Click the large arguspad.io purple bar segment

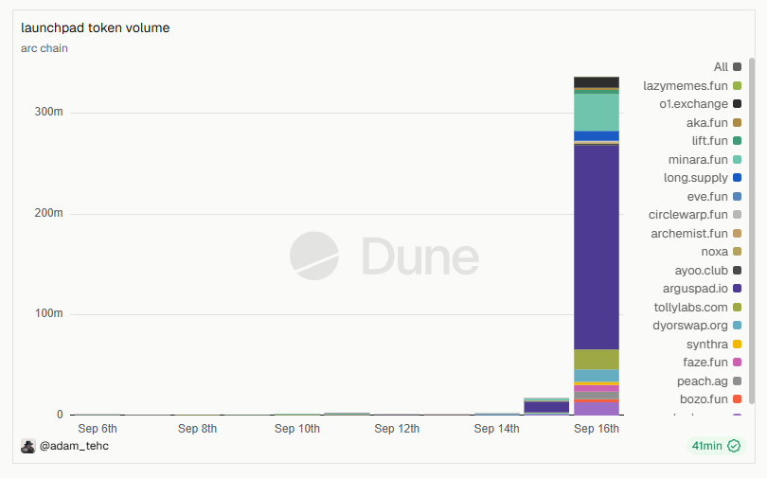coord(597,247)
